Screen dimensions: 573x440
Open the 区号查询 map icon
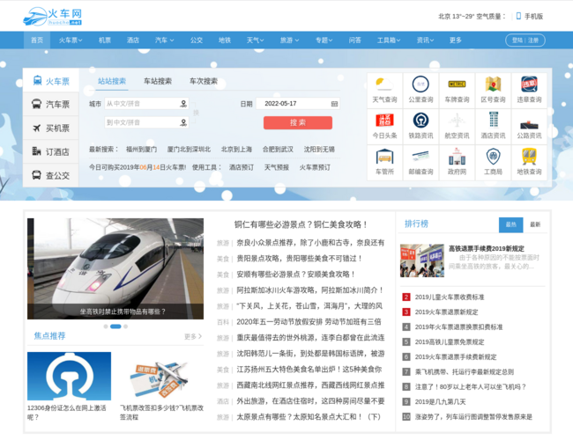[x=493, y=84]
